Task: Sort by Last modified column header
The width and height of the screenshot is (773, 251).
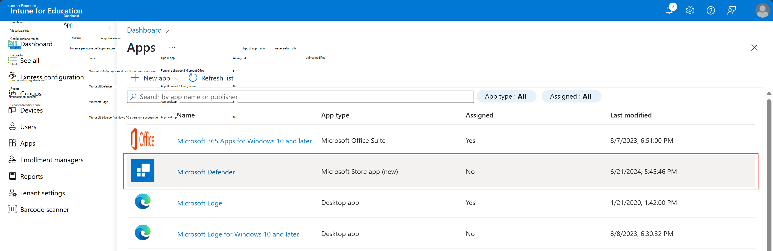Action: coord(631,115)
